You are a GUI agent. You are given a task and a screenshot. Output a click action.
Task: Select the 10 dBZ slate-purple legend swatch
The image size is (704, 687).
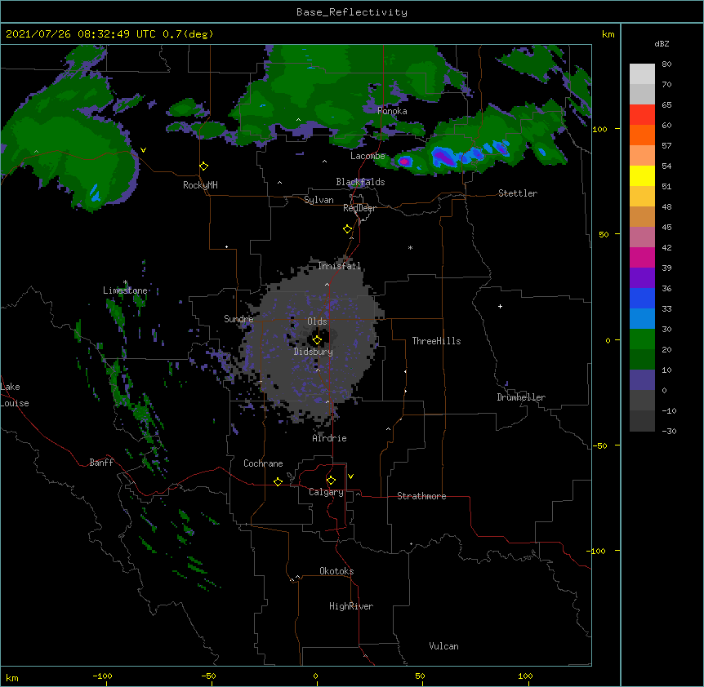tap(642, 380)
